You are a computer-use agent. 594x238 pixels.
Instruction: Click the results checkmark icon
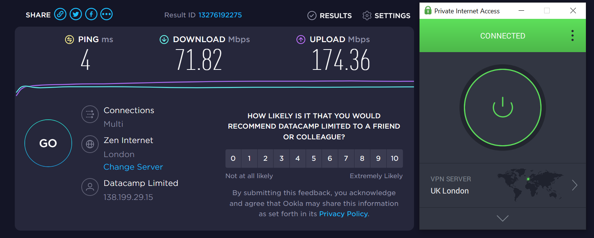tap(312, 16)
